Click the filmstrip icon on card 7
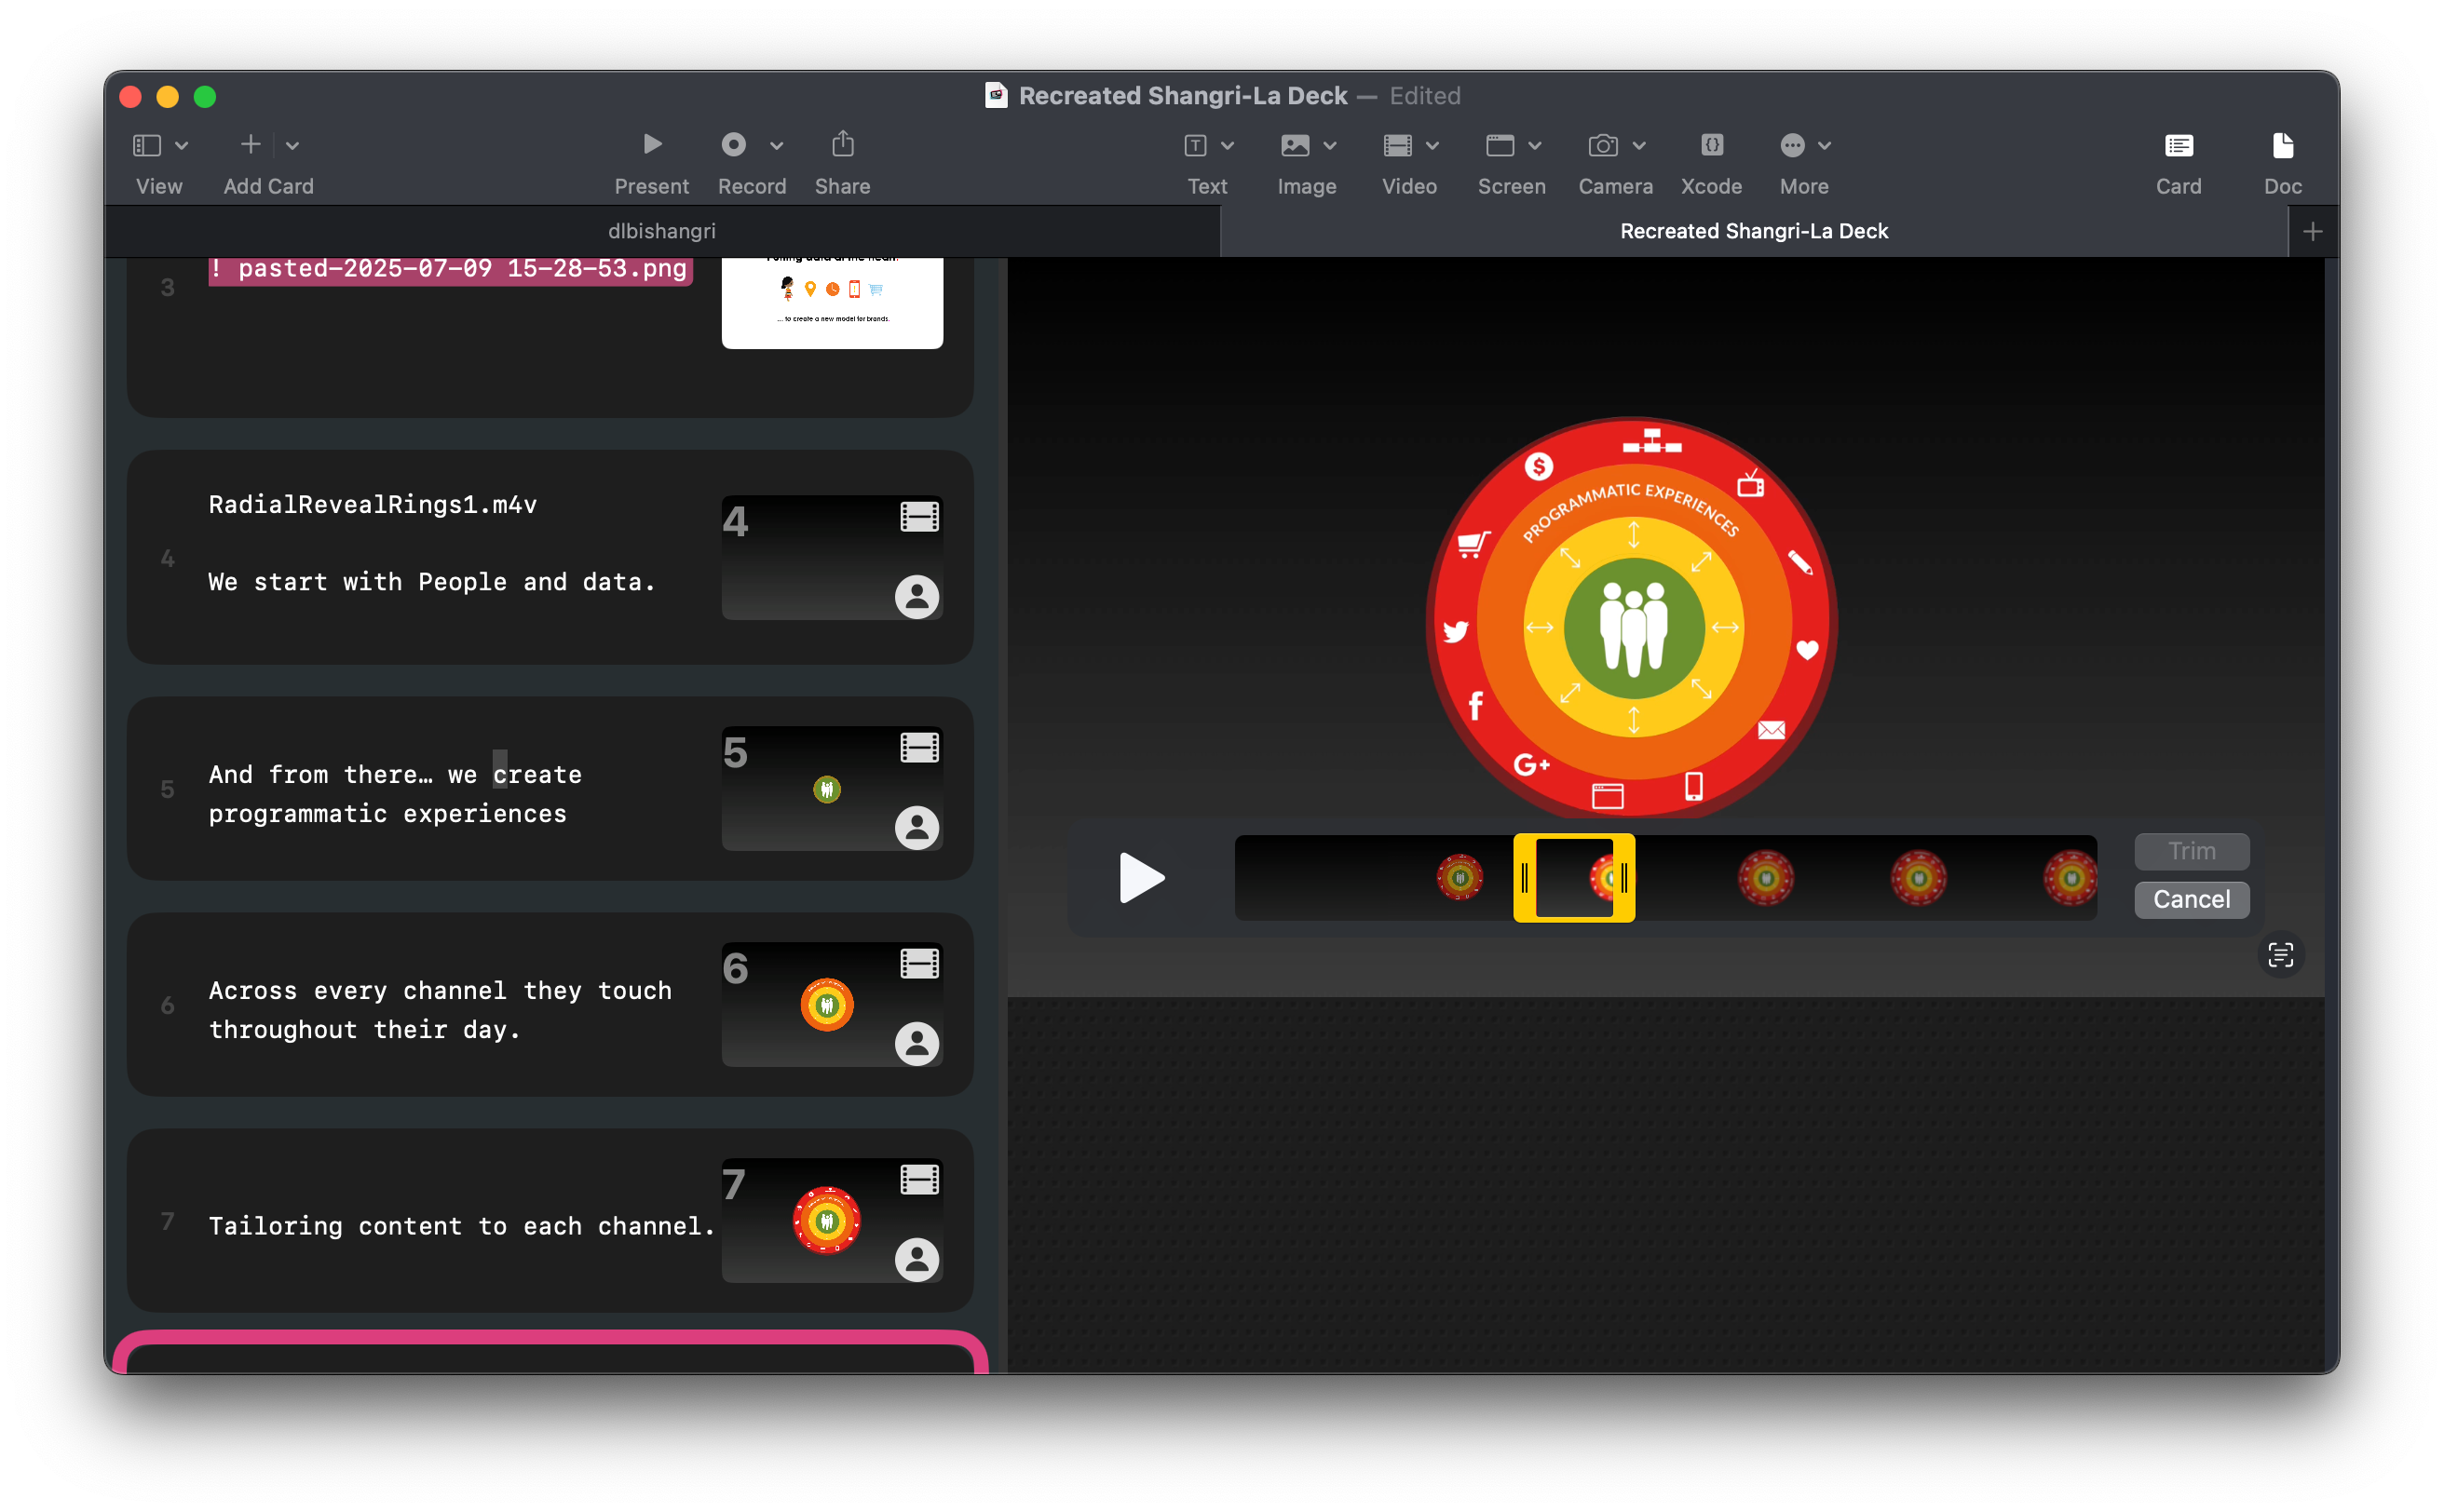Screen dimensions: 2444x1512 918,1180
